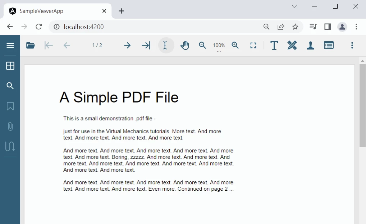This screenshot has width=366, height=224.
Task: Zoom out of the PDF document
Action: [x=202, y=46]
